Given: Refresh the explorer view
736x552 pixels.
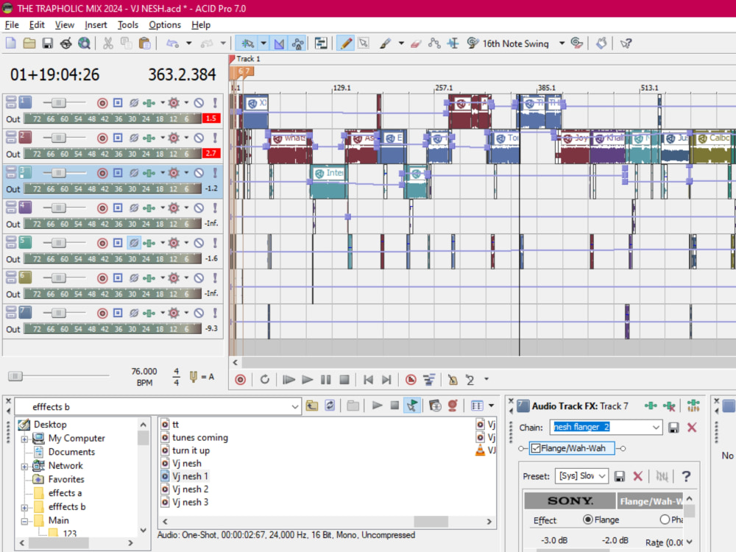Looking at the screenshot, I should [x=330, y=406].
